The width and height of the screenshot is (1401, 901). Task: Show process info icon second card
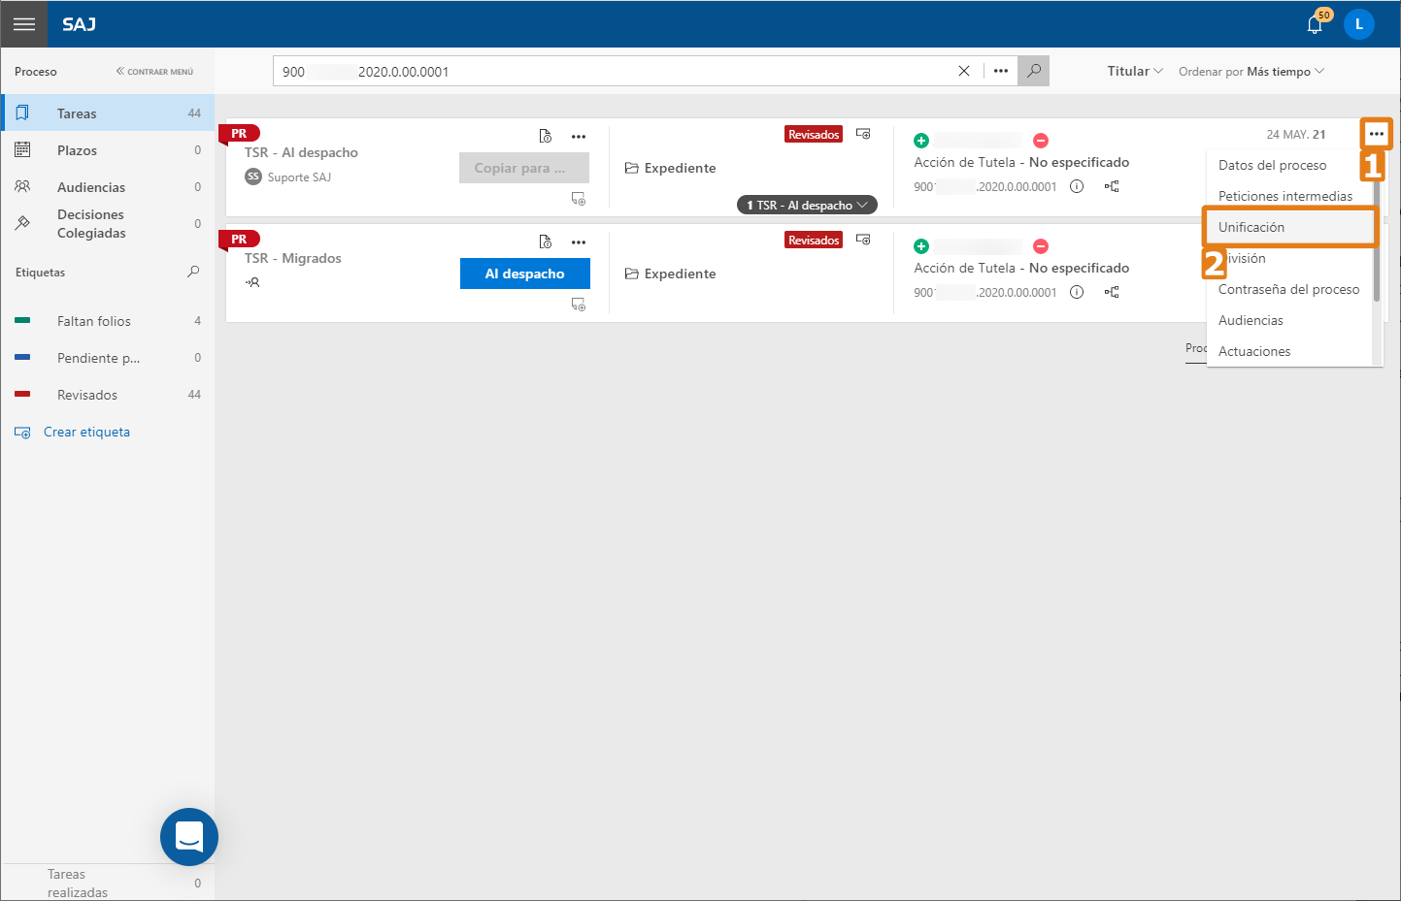(x=1077, y=292)
